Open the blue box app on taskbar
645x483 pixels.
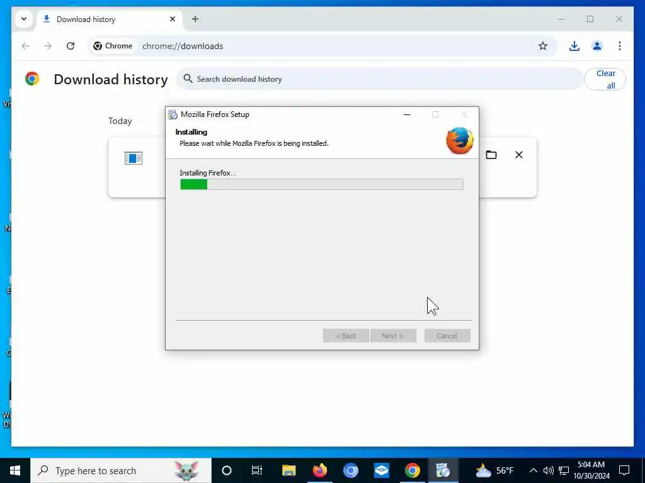coord(381,470)
